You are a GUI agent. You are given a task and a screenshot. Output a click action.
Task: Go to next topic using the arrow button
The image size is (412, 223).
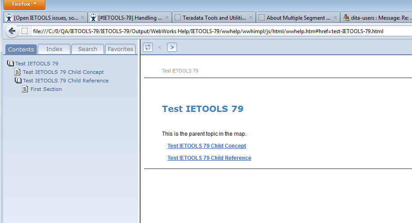pos(172,47)
